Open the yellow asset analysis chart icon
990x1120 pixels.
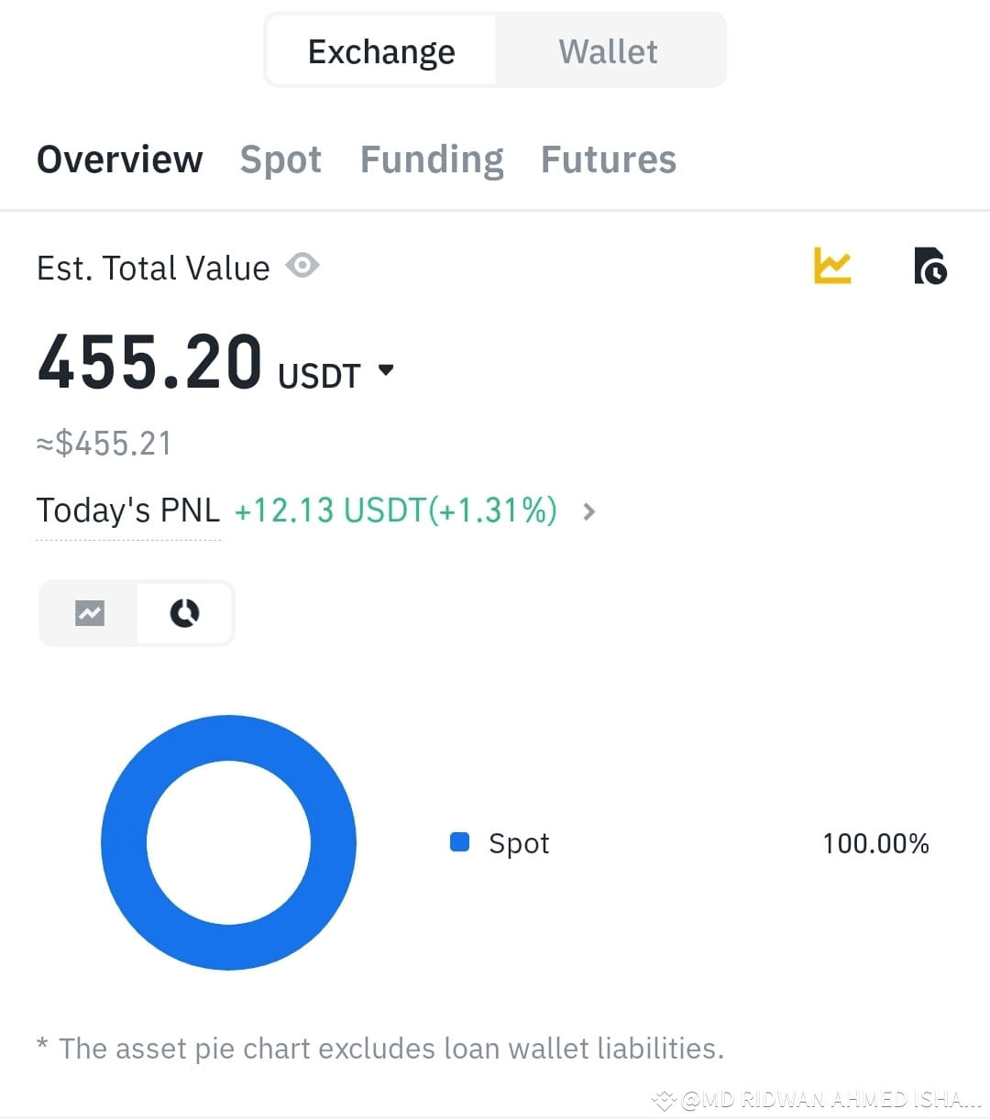coord(832,266)
